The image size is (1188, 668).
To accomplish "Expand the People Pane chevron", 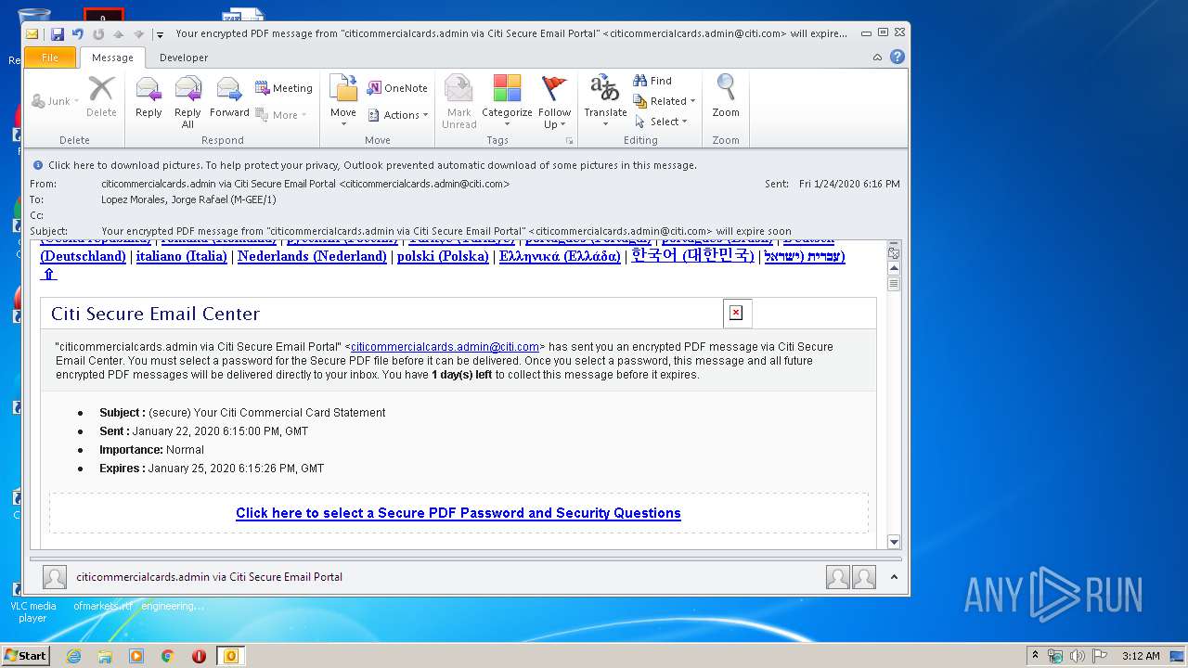I will (x=894, y=577).
